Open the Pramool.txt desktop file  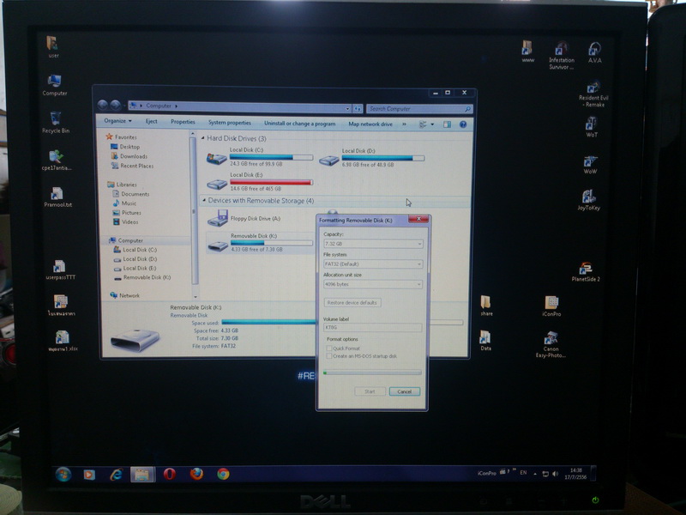point(57,197)
